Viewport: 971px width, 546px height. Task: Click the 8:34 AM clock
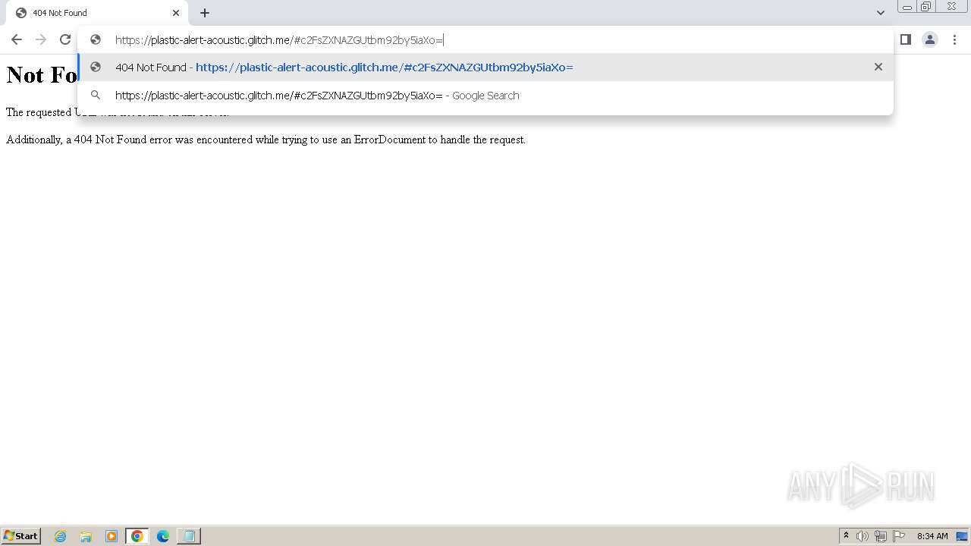(932, 536)
